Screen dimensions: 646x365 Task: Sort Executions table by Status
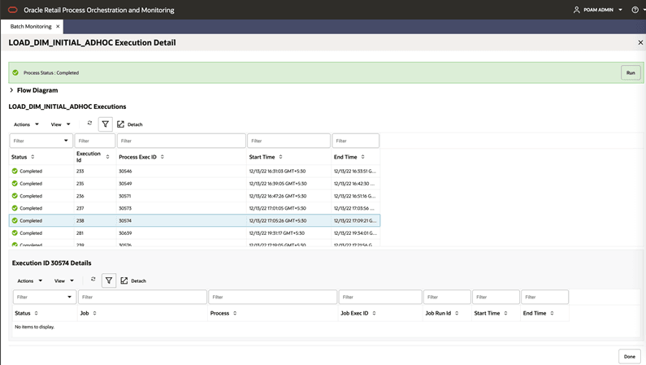point(33,157)
